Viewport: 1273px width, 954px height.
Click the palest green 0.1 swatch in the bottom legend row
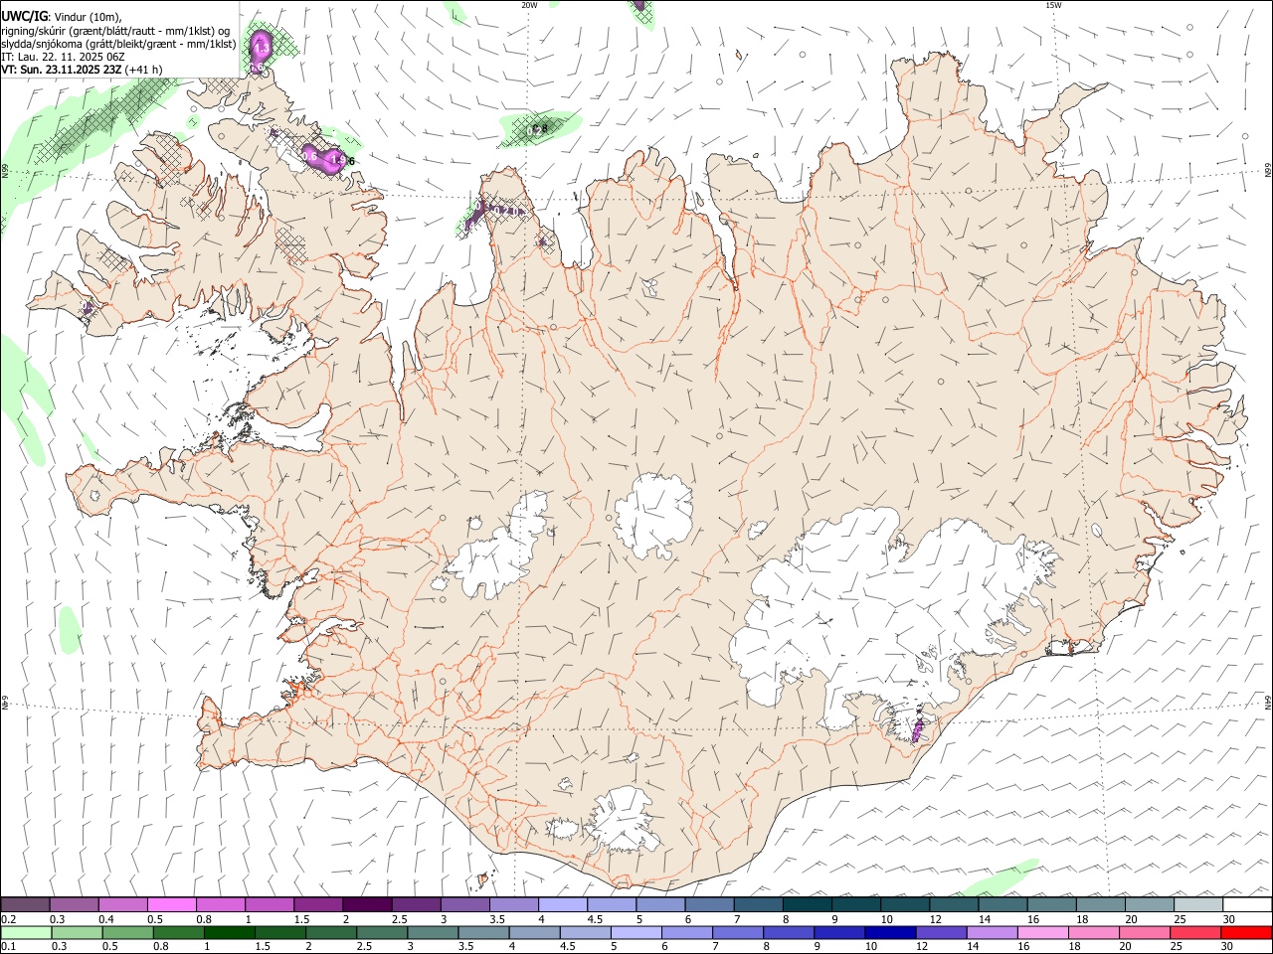26,933
